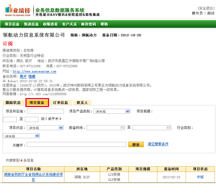Open 渠道信息 menu
Screen dimensions: 216x193
31,24
